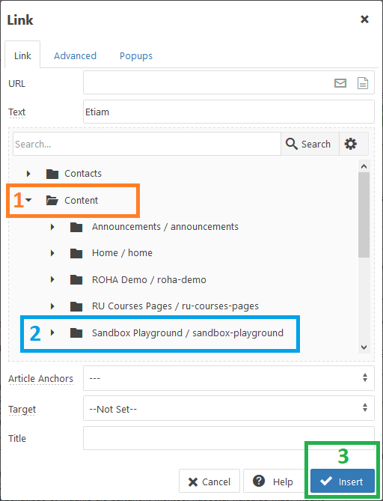Click the open Content folder icon
Screen dimensions: 383x501
coord(52,201)
